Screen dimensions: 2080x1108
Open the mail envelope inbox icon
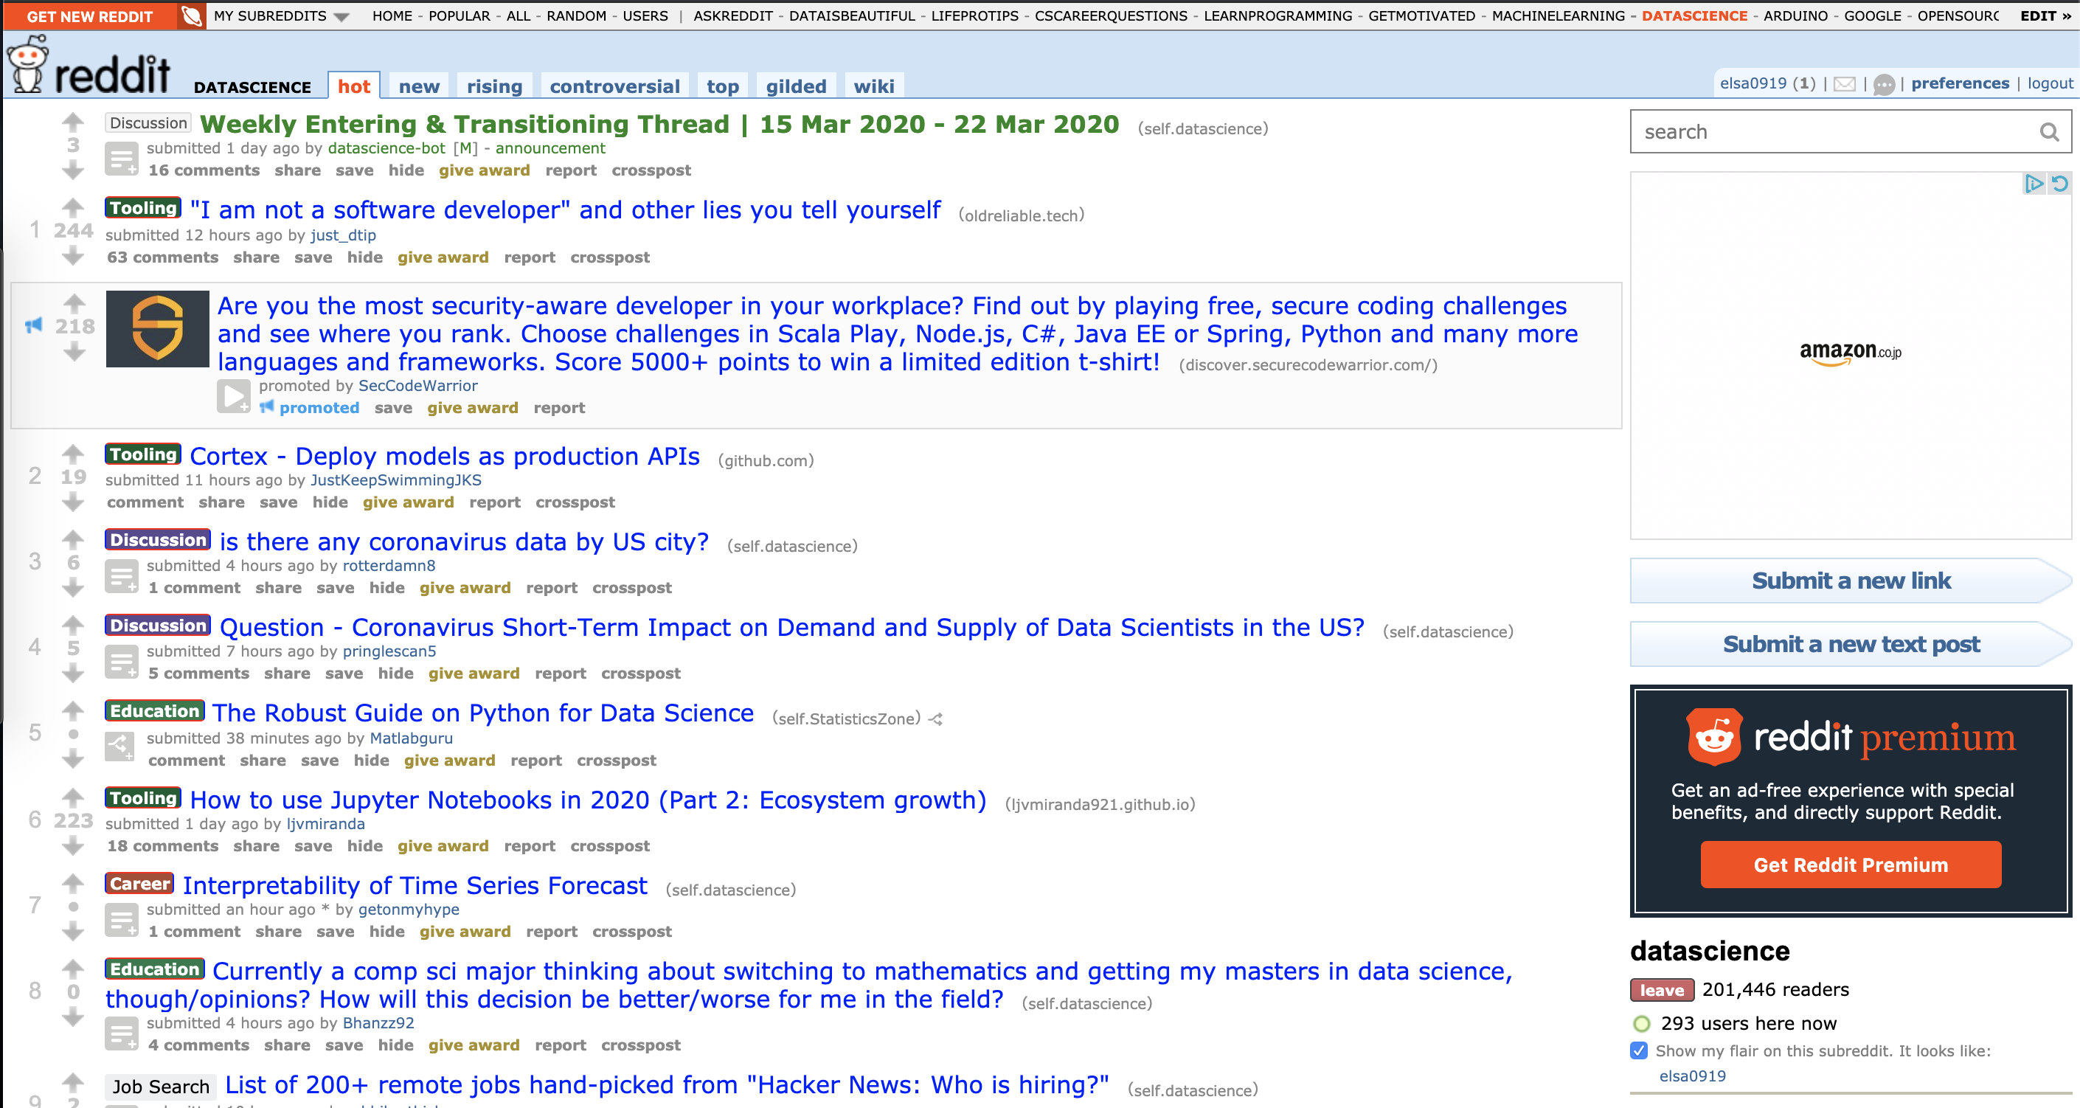click(x=1844, y=84)
